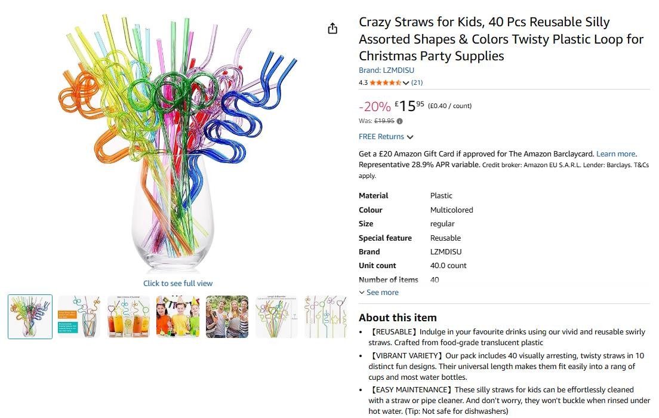The image size is (659, 418).
Task: Click the info icon next to Was price
Action: pyautogui.click(x=400, y=121)
